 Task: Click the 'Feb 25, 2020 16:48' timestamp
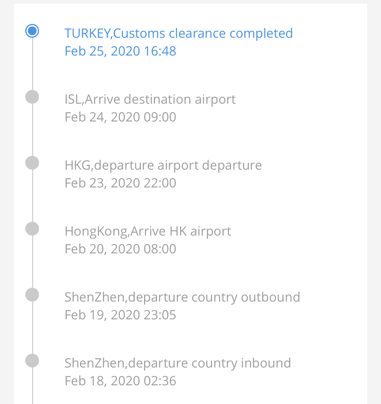point(120,51)
